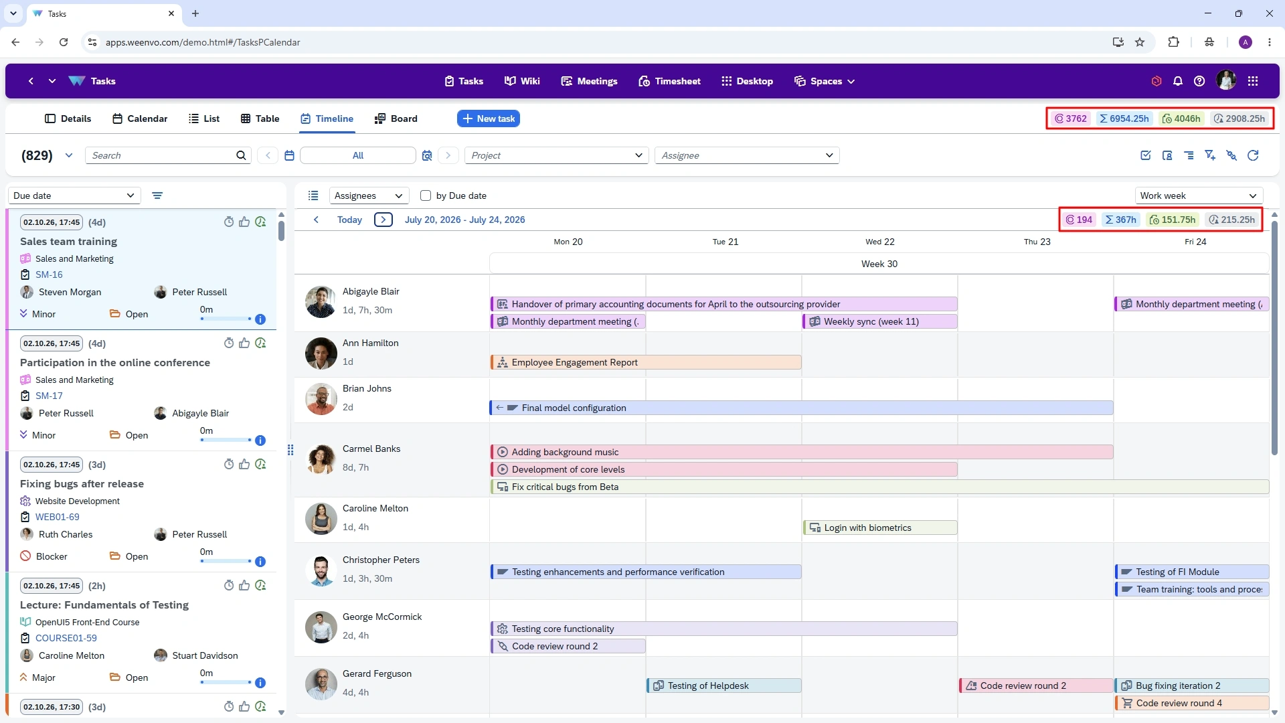Open the browser tab list chevron
This screenshot has height=723, width=1285.
[13, 13]
